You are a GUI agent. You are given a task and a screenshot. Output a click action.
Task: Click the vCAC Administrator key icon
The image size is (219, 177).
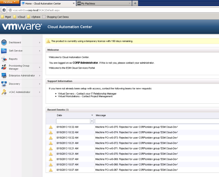click(x=4, y=92)
